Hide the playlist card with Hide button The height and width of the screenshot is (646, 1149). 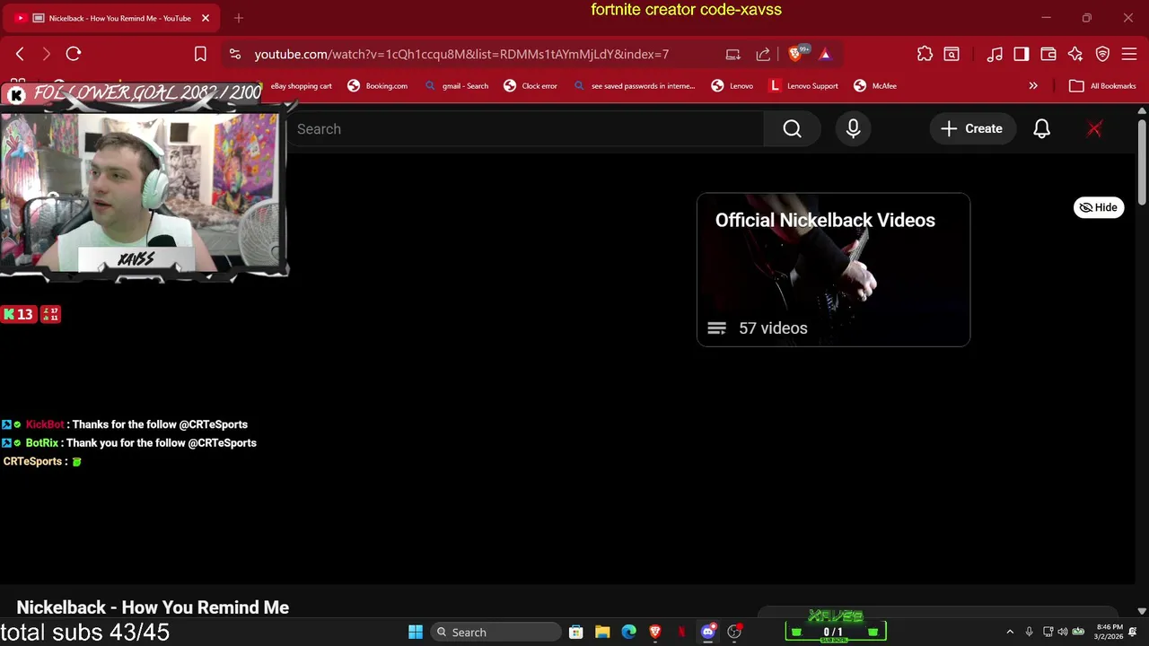pos(1099,207)
